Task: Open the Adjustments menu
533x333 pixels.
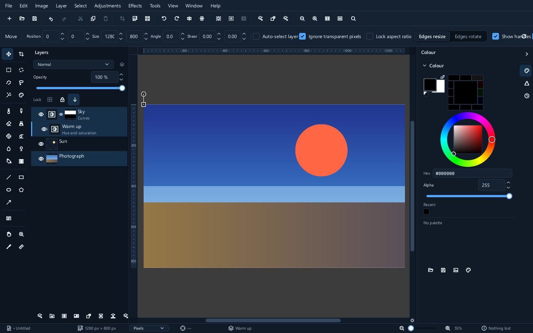Action: [107, 6]
